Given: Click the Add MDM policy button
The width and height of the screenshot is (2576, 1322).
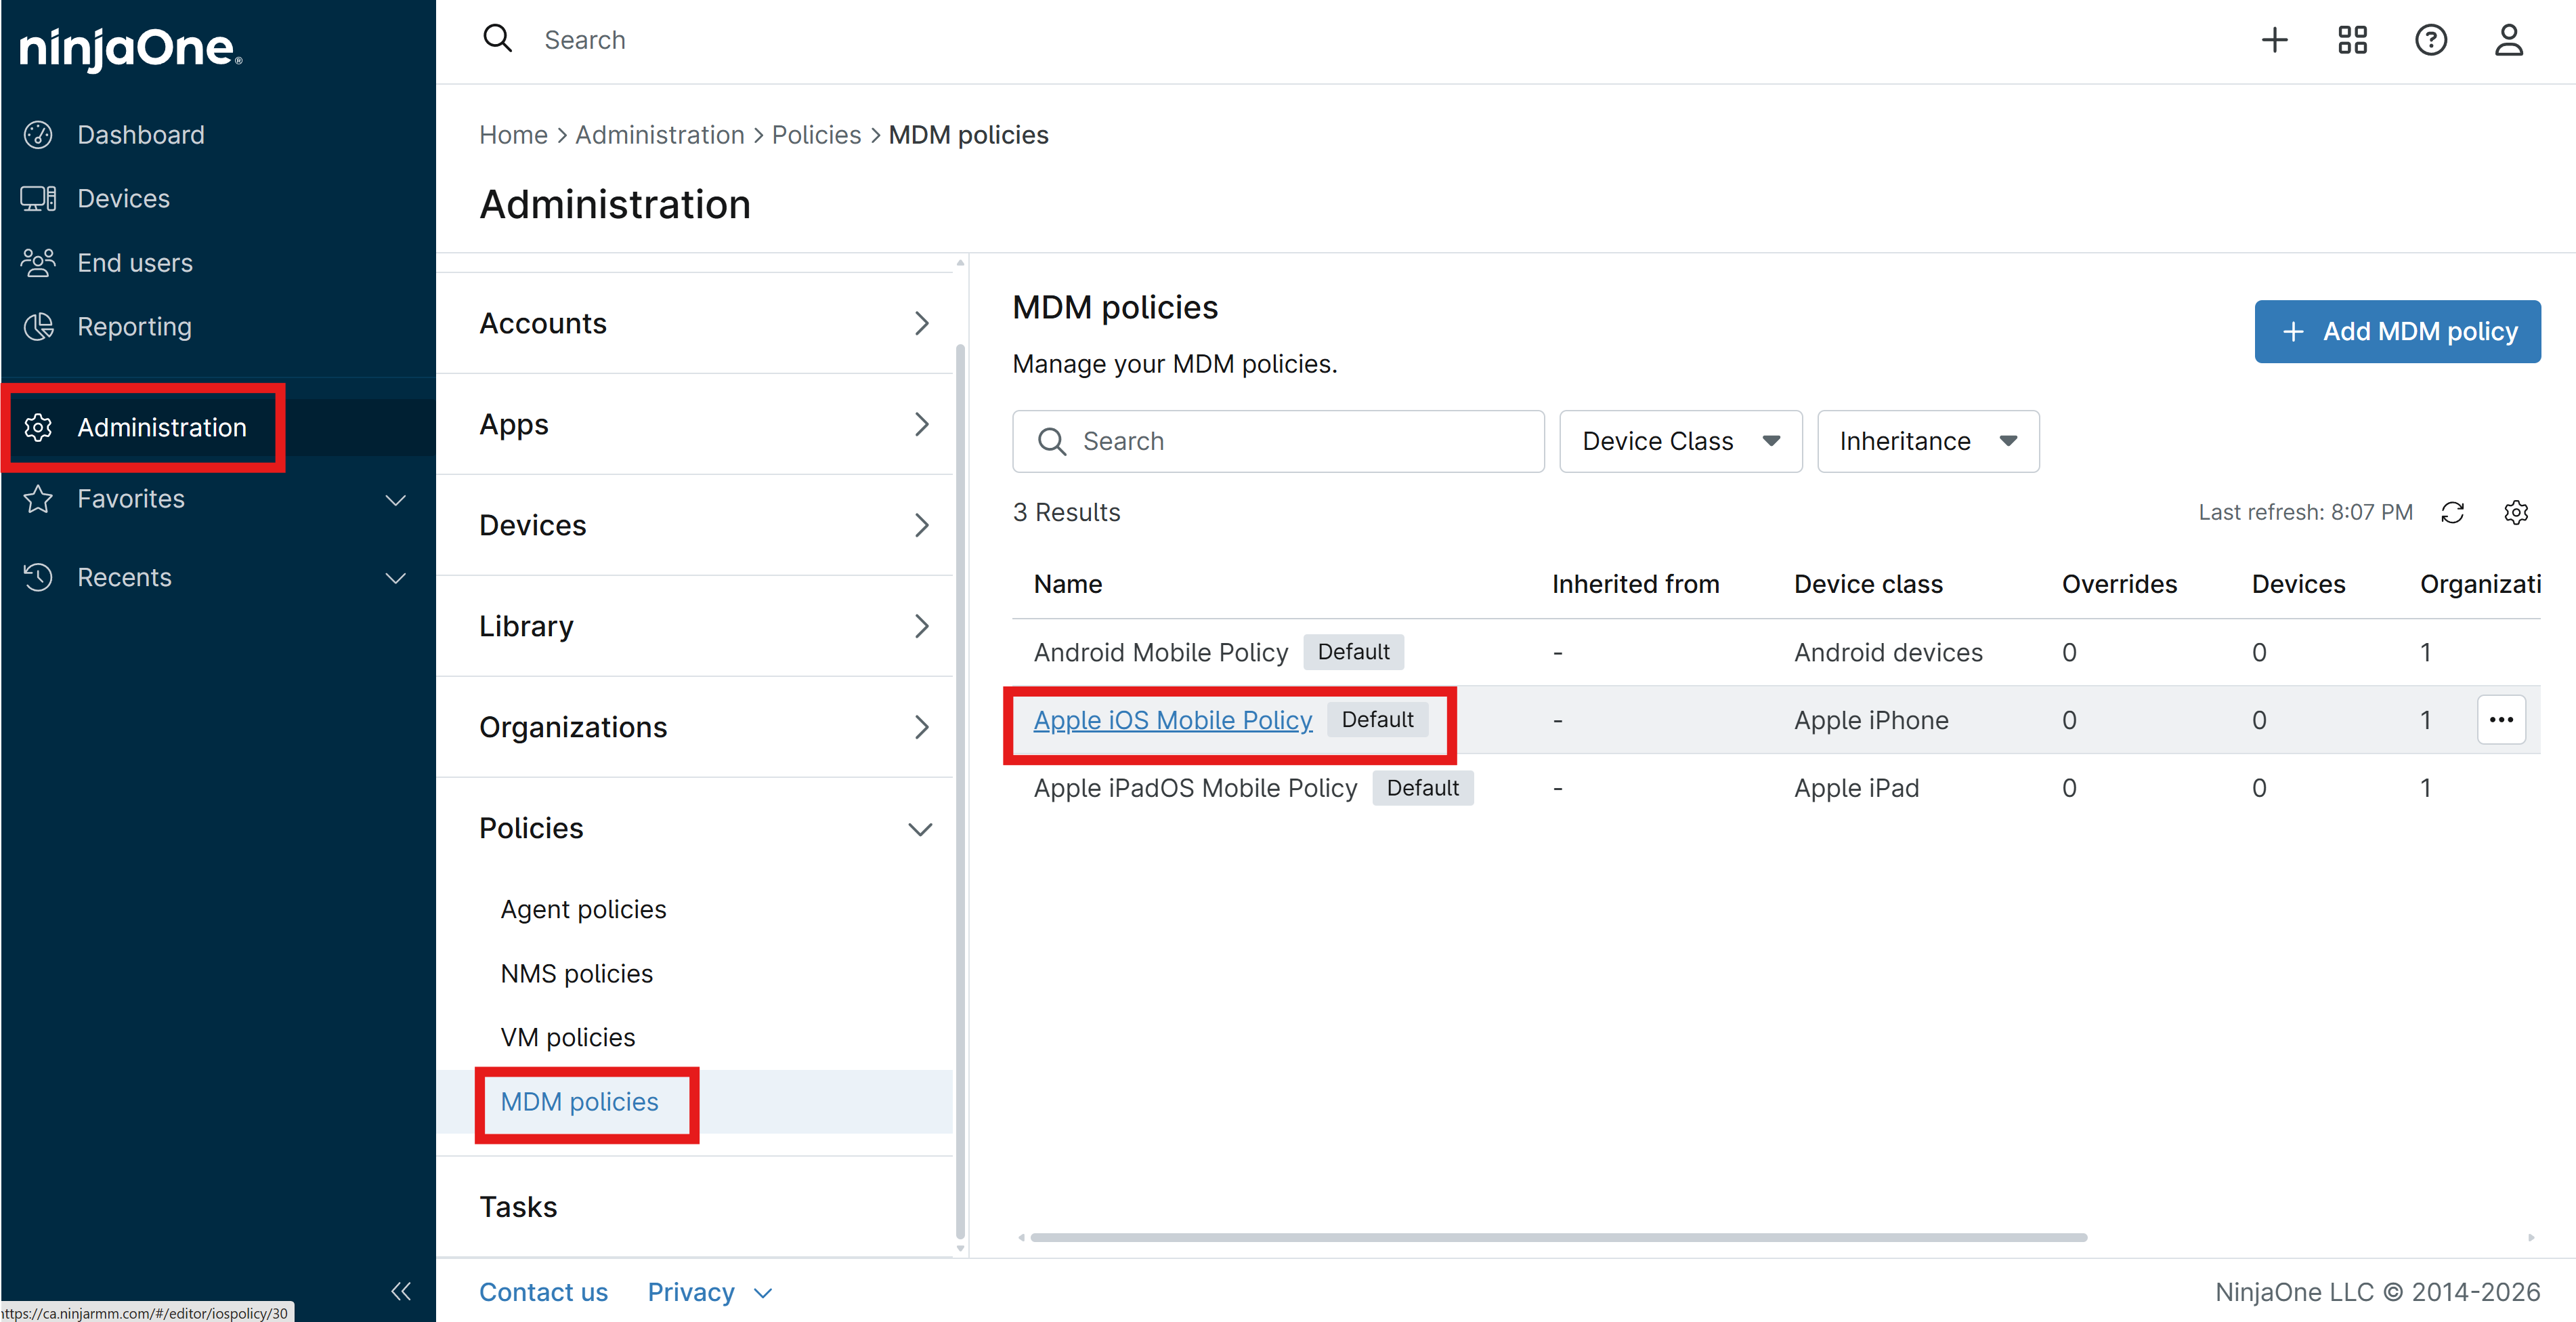Looking at the screenshot, I should [x=2397, y=331].
